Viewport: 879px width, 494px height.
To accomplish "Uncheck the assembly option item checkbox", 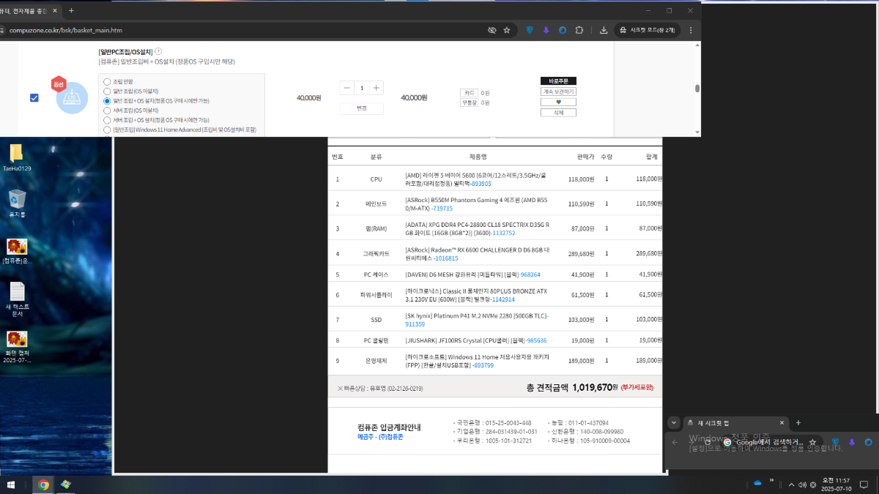I will click(34, 97).
